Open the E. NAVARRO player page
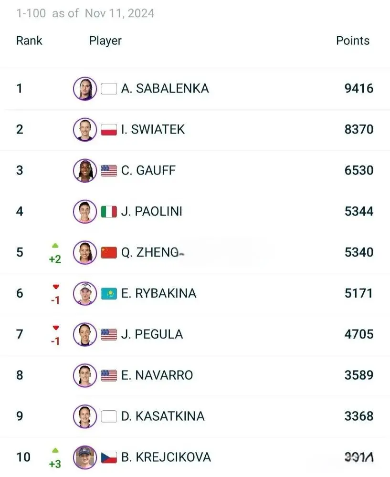Screen dimensions: 390x477 point(157,375)
